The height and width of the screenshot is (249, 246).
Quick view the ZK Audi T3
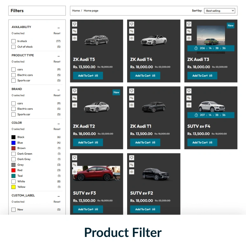pyautogui.click(x=189, y=38)
